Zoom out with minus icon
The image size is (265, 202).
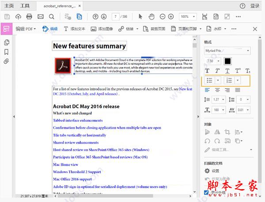click(x=163, y=16)
